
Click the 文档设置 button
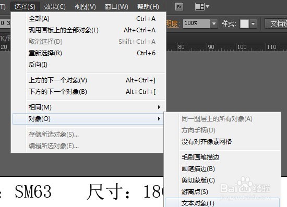tap(276, 23)
